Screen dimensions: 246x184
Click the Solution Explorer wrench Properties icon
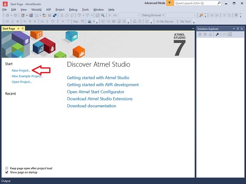coord(217,34)
